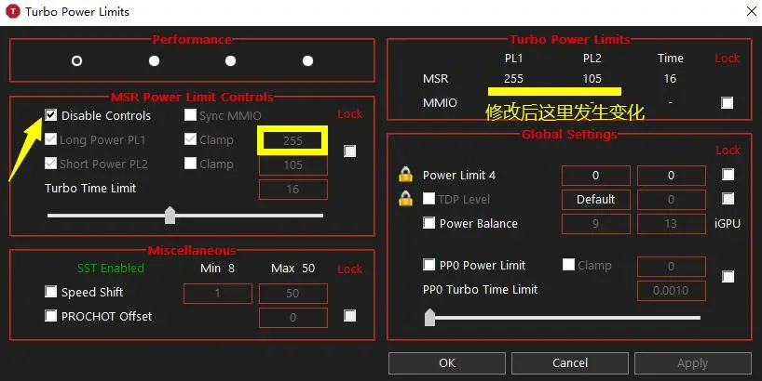Click the Turbo Time Limit slider handle
The width and height of the screenshot is (762, 381).
click(x=170, y=216)
